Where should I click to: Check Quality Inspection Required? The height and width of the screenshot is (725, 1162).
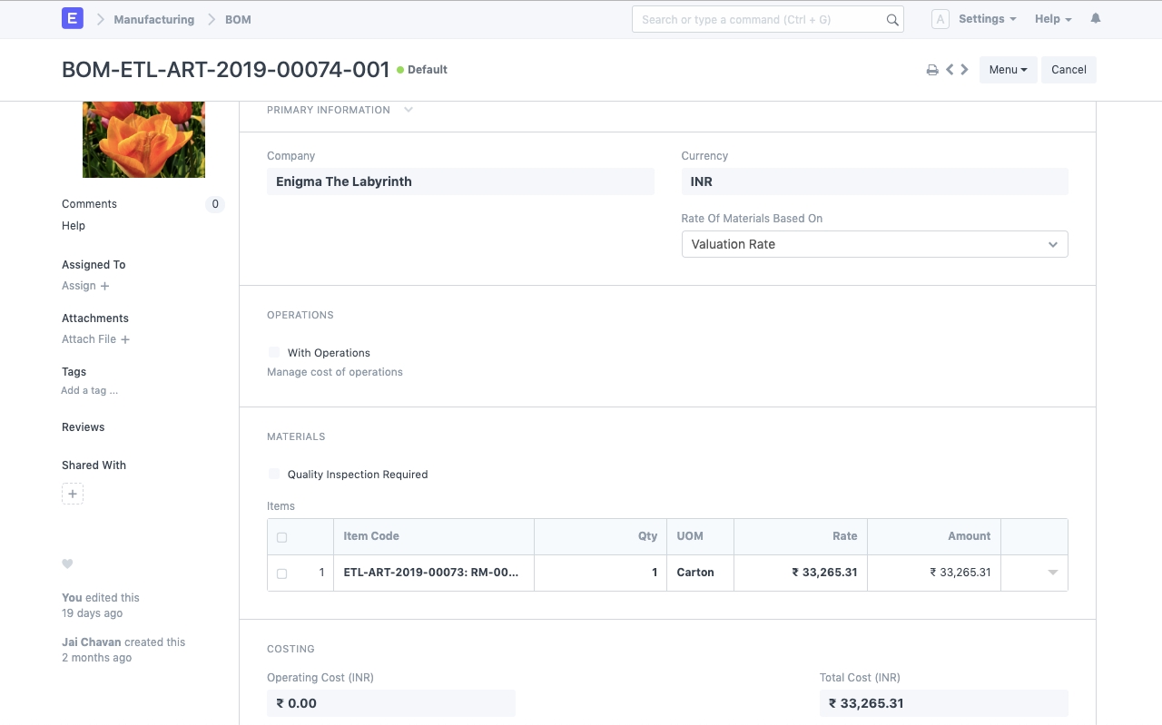coord(274,474)
